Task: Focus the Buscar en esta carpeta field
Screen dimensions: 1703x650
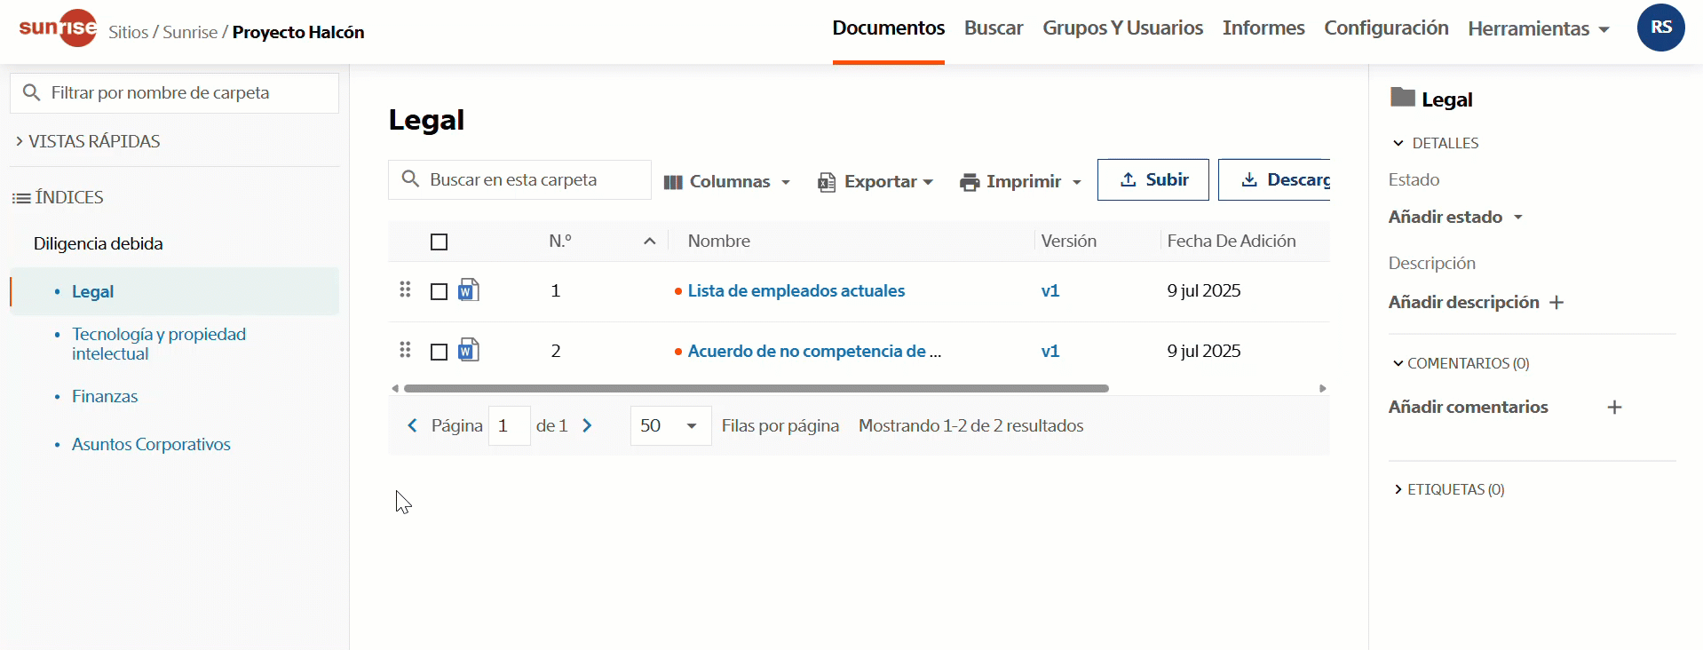Action: click(519, 179)
